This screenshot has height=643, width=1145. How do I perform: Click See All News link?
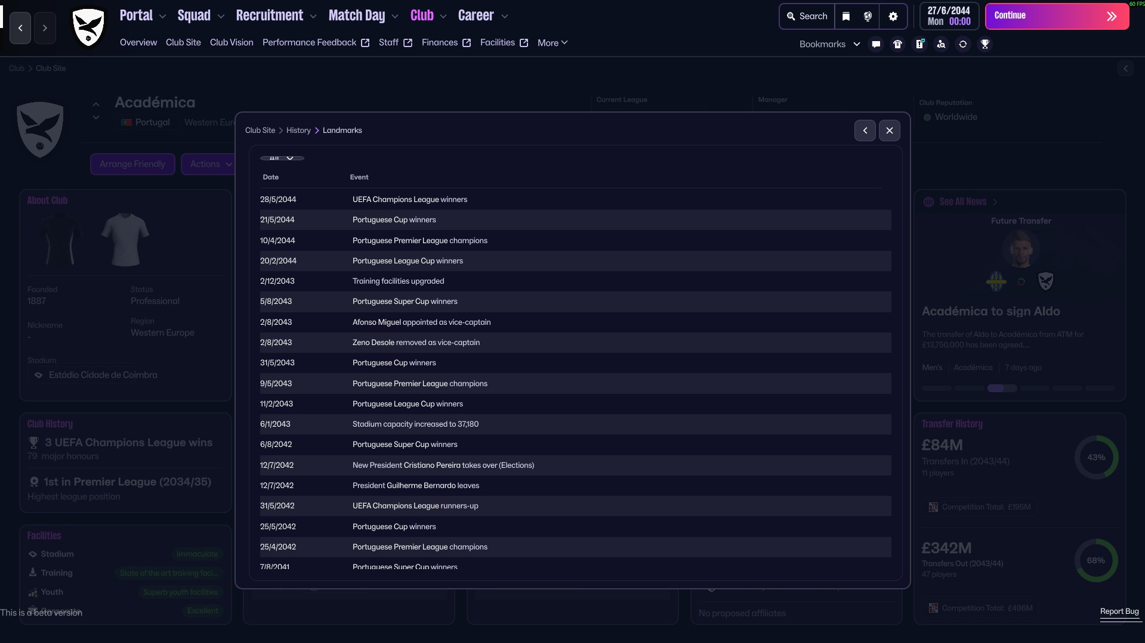pyautogui.click(x=962, y=201)
